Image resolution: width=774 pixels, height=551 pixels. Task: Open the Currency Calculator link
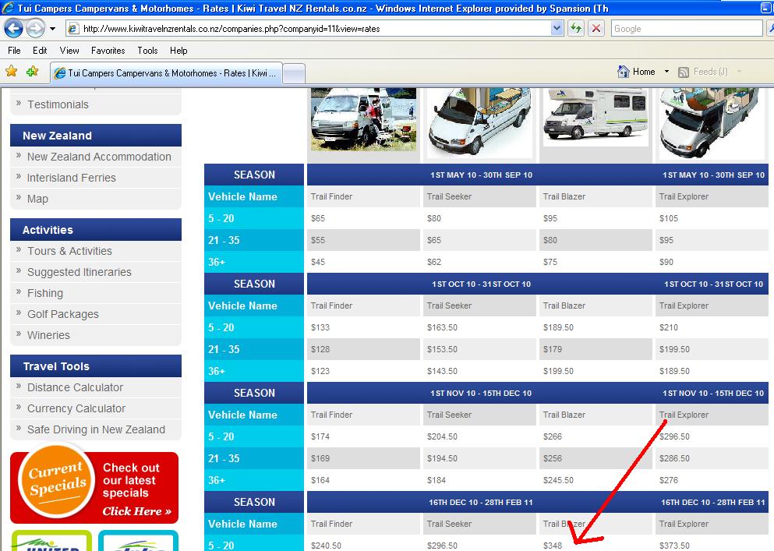point(76,408)
